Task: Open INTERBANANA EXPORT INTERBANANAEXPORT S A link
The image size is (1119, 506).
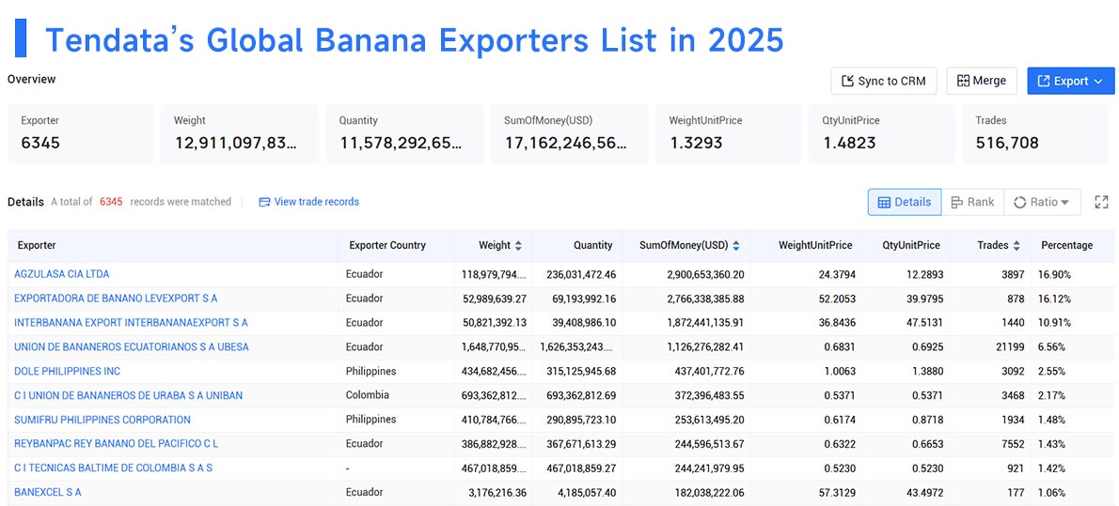Action: pos(131,322)
